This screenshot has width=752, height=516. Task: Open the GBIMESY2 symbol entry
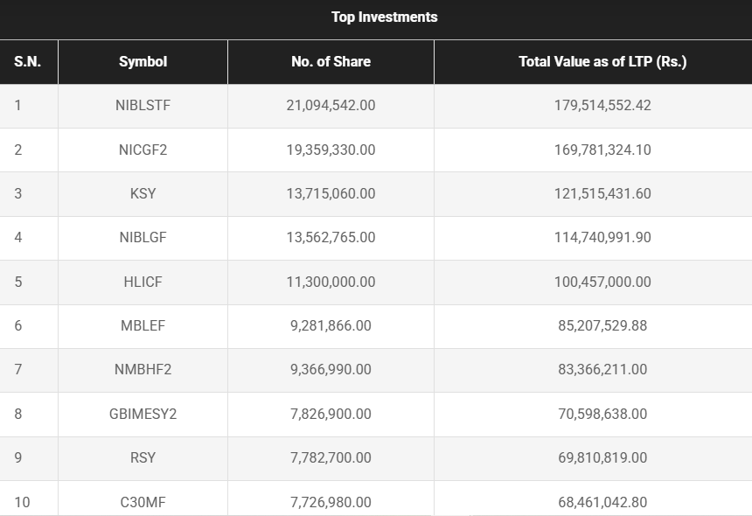pyautogui.click(x=143, y=414)
